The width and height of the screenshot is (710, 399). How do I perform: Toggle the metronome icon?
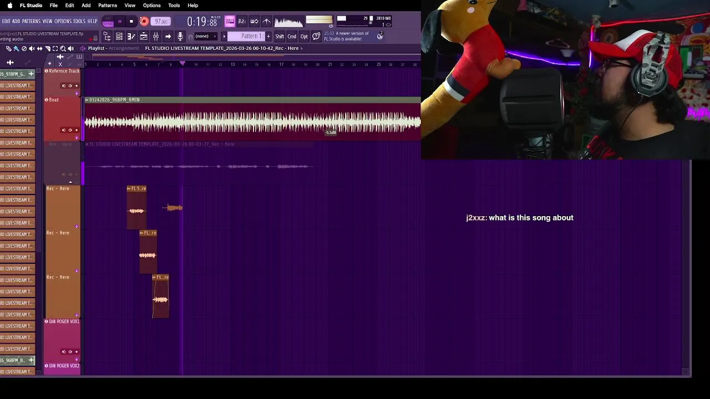pos(266,21)
